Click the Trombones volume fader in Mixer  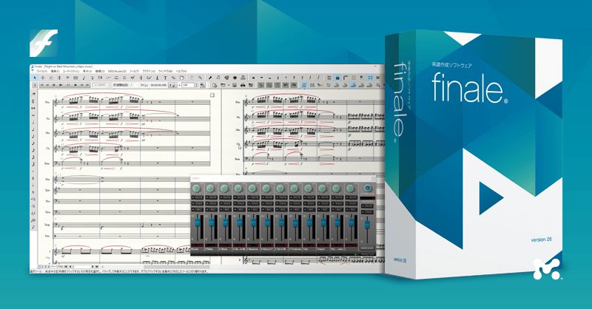[x=295, y=223]
